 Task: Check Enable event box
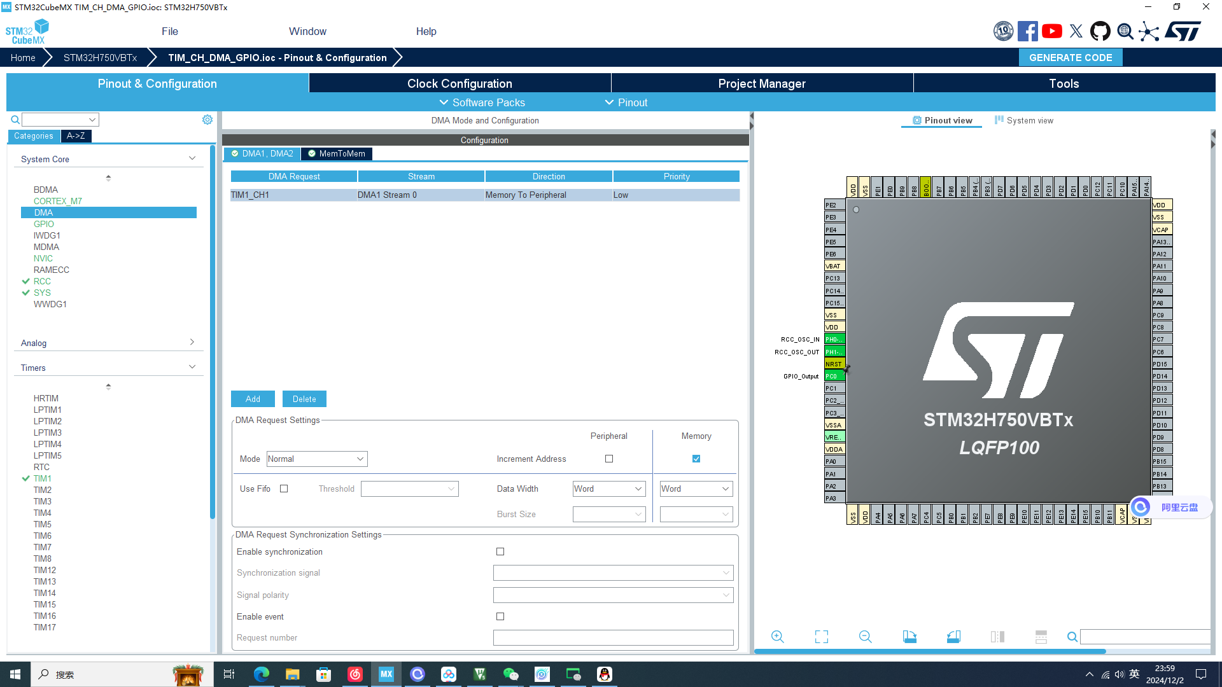click(x=500, y=616)
